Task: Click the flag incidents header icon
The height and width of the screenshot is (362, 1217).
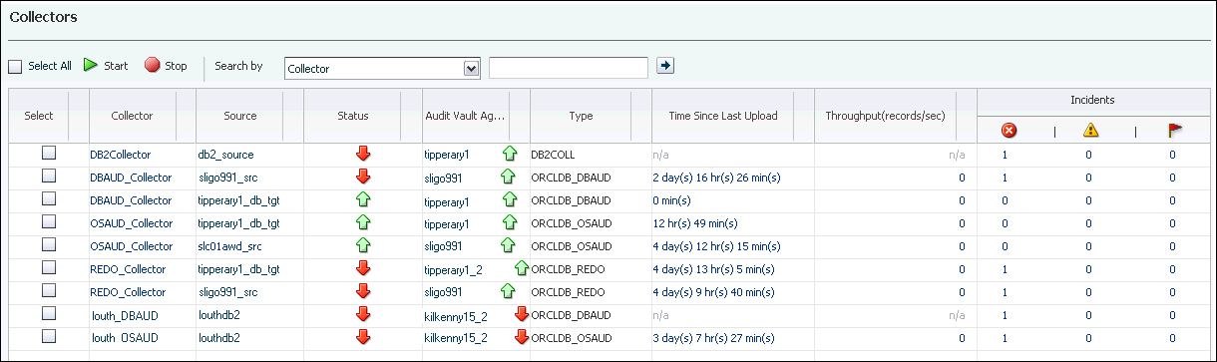Action: [1174, 130]
